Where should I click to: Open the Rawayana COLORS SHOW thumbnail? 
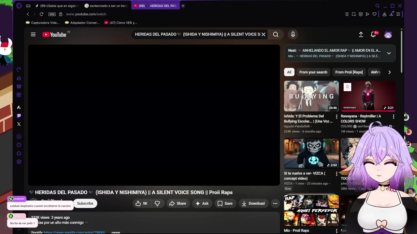(368, 96)
